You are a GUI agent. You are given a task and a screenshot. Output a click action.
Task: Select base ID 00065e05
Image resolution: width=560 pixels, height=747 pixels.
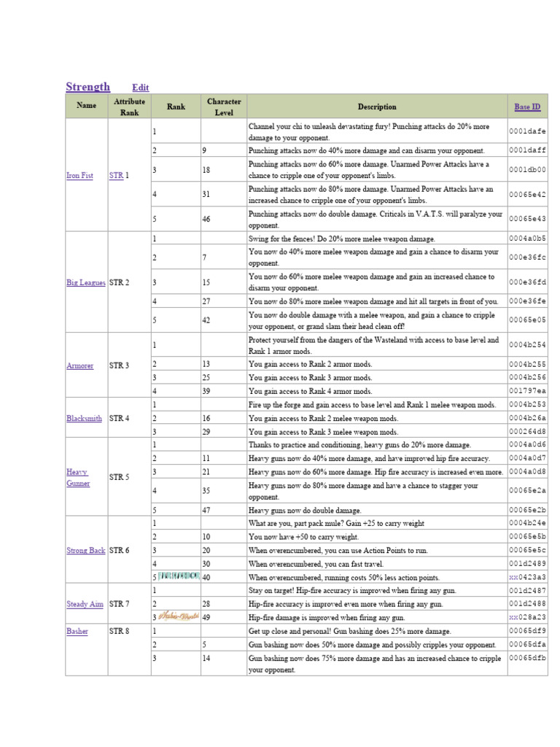click(528, 320)
